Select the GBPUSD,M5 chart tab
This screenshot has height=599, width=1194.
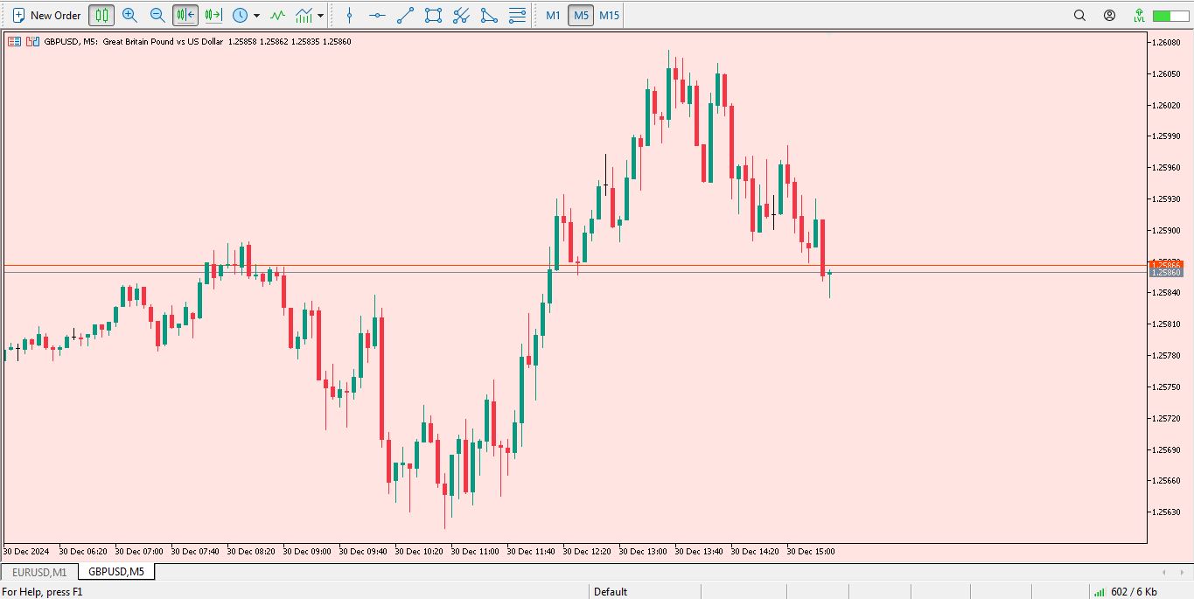pos(116,572)
